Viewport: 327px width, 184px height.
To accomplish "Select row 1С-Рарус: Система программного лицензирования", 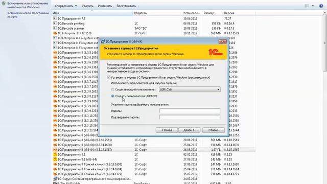I will click(153, 179).
